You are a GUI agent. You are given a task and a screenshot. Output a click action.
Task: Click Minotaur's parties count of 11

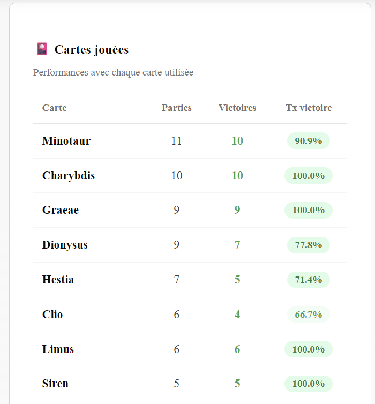(177, 141)
